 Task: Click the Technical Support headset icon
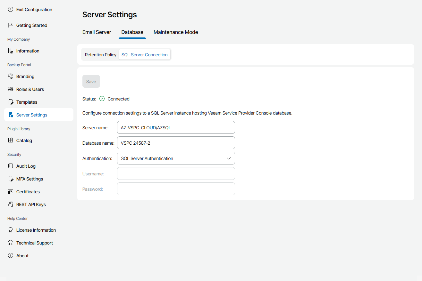click(x=11, y=243)
